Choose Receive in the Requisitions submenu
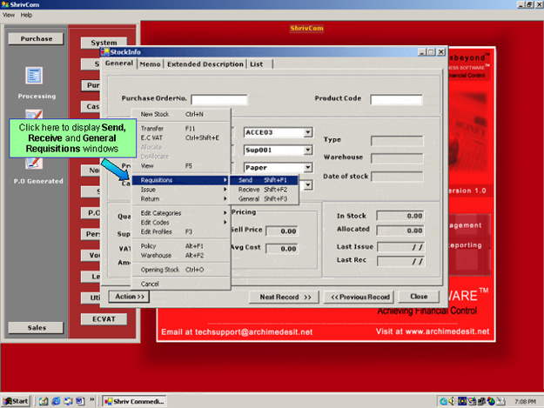This screenshot has width=544, height=408. 249,189
